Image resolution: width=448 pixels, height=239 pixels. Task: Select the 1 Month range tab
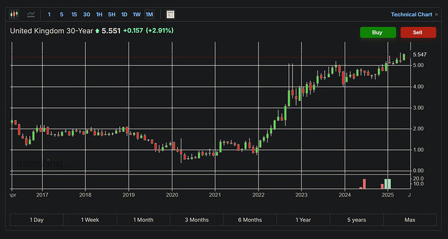pyautogui.click(x=143, y=220)
